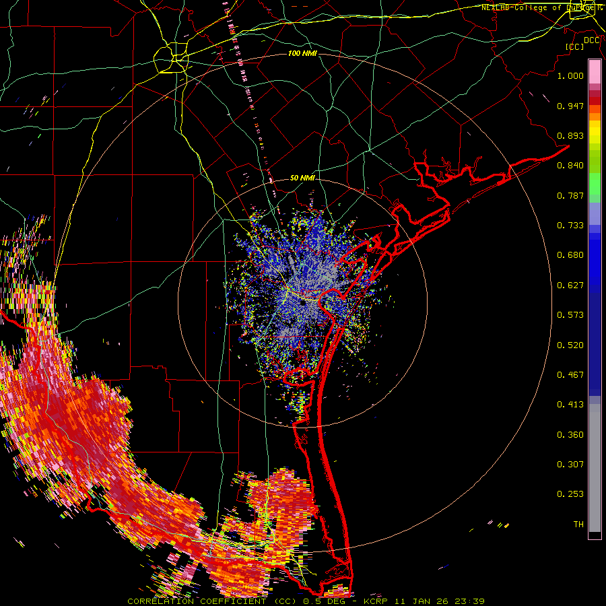Click the lavender segment of the color scale
The image size is (606, 606).
(x=595, y=213)
